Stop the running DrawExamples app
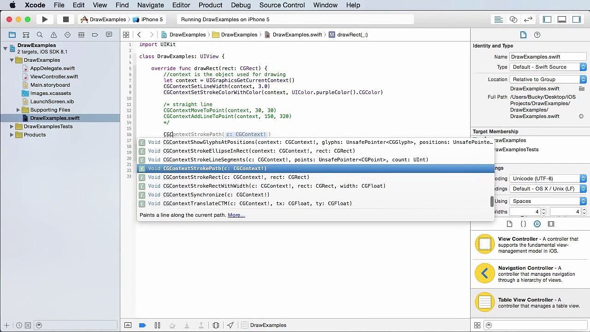 point(66,19)
